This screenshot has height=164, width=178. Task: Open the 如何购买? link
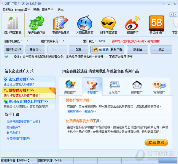point(13,127)
